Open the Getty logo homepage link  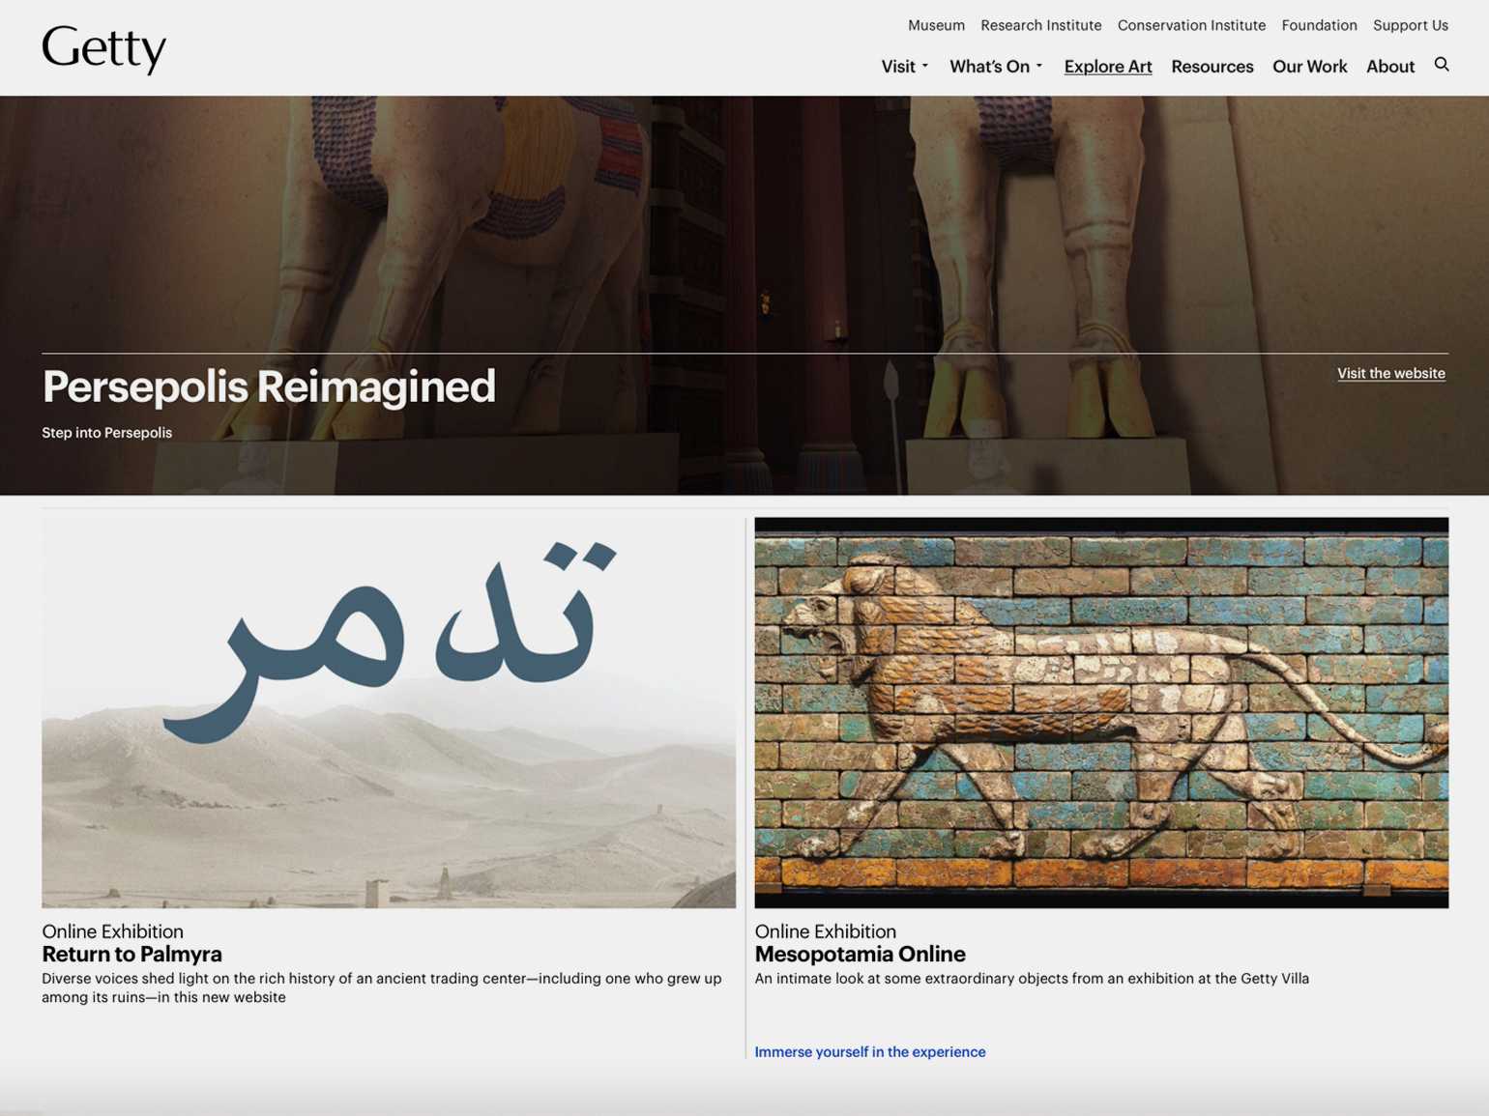click(x=103, y=48)
